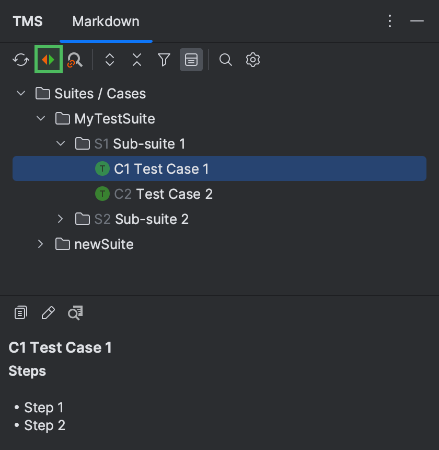The height and width of the screenshot is (450, 439).
Task: Expand the S2 Sub-suite 2 node
Action: pos(60,219)
